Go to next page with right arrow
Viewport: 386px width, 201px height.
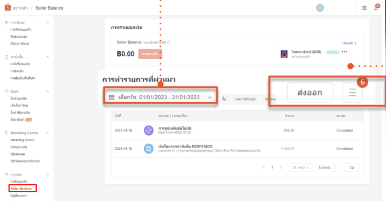[280, 167]
